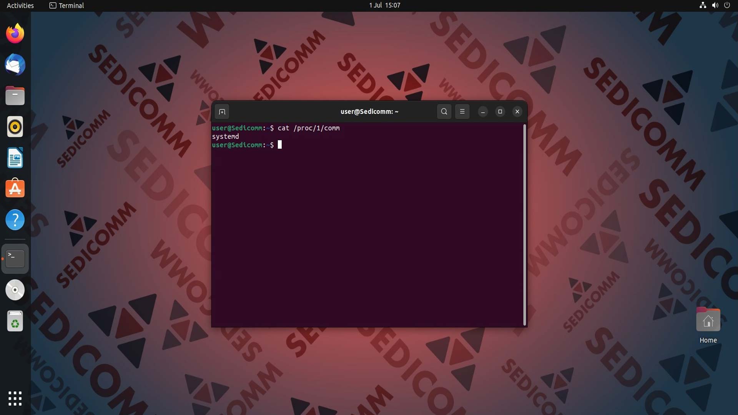
Task: Expand the system status menu via volume icon
Action: tap(715, 5)
